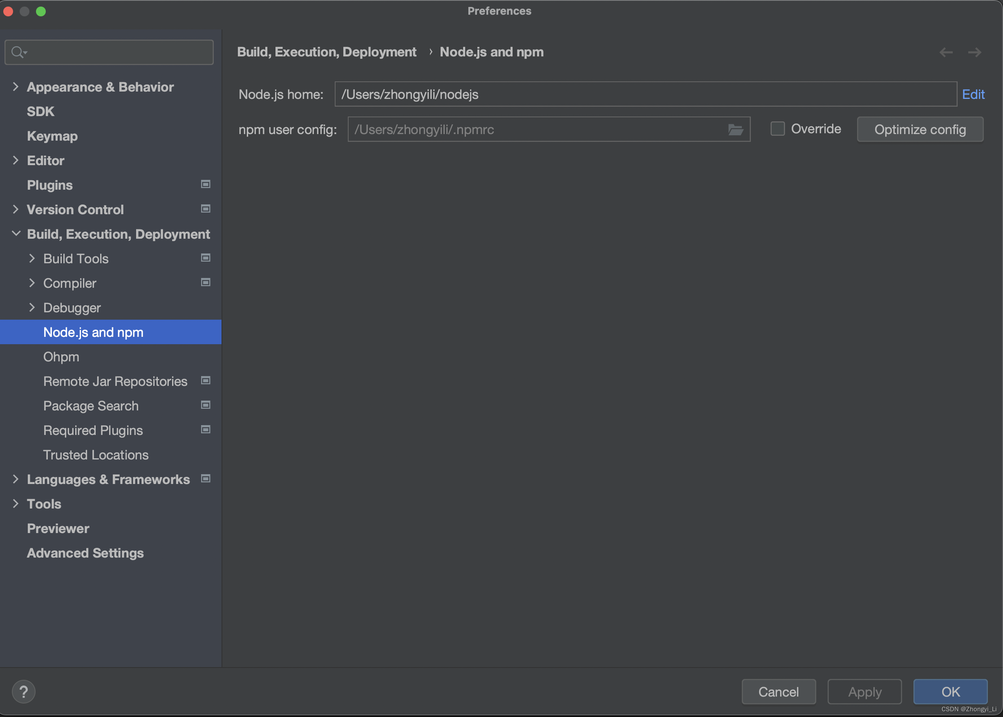Click the back navigation arrow icon

click(x=946, y=52)
